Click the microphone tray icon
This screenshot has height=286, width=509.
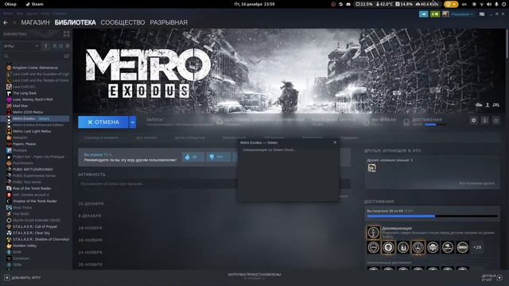(496, 4)
